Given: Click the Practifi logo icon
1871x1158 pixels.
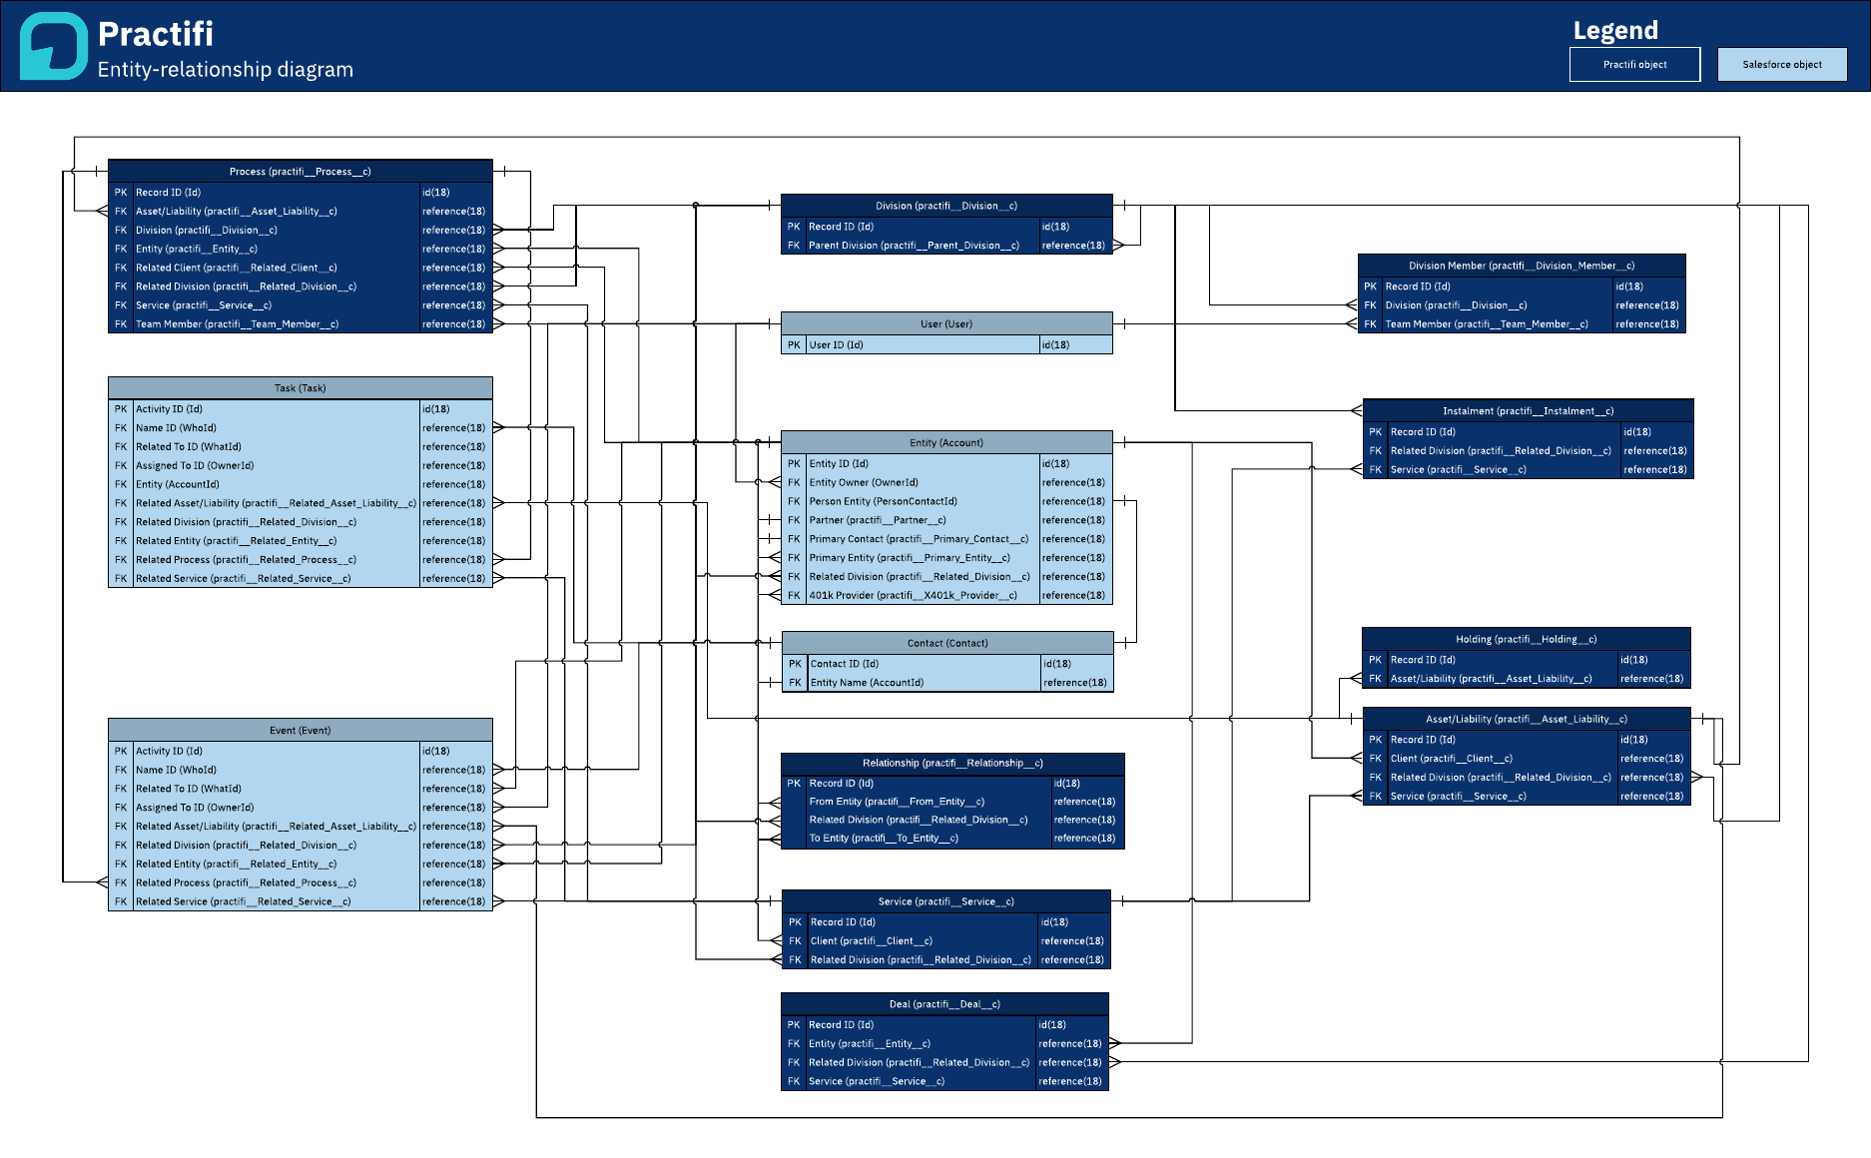Looking at the screenshot, I should 54,46.
